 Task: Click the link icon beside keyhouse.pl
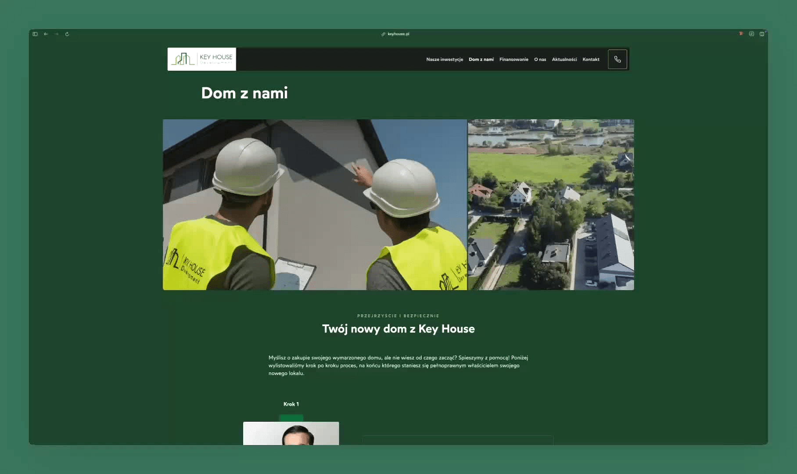(383, 34)
